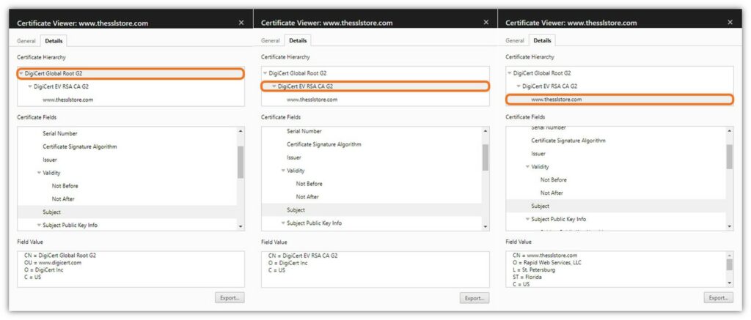Collapse DigiCert Global Root G2 arrow in left viewer
Image resolution: width=751 pixels, height=320 pixels.
click(21, 74)
